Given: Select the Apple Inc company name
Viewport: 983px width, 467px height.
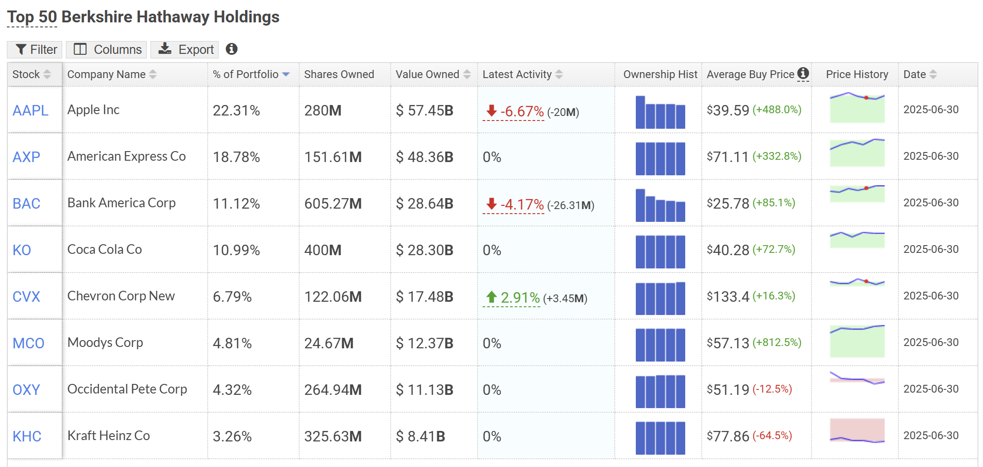Looking at the screenshot, I should pos(93,110).
